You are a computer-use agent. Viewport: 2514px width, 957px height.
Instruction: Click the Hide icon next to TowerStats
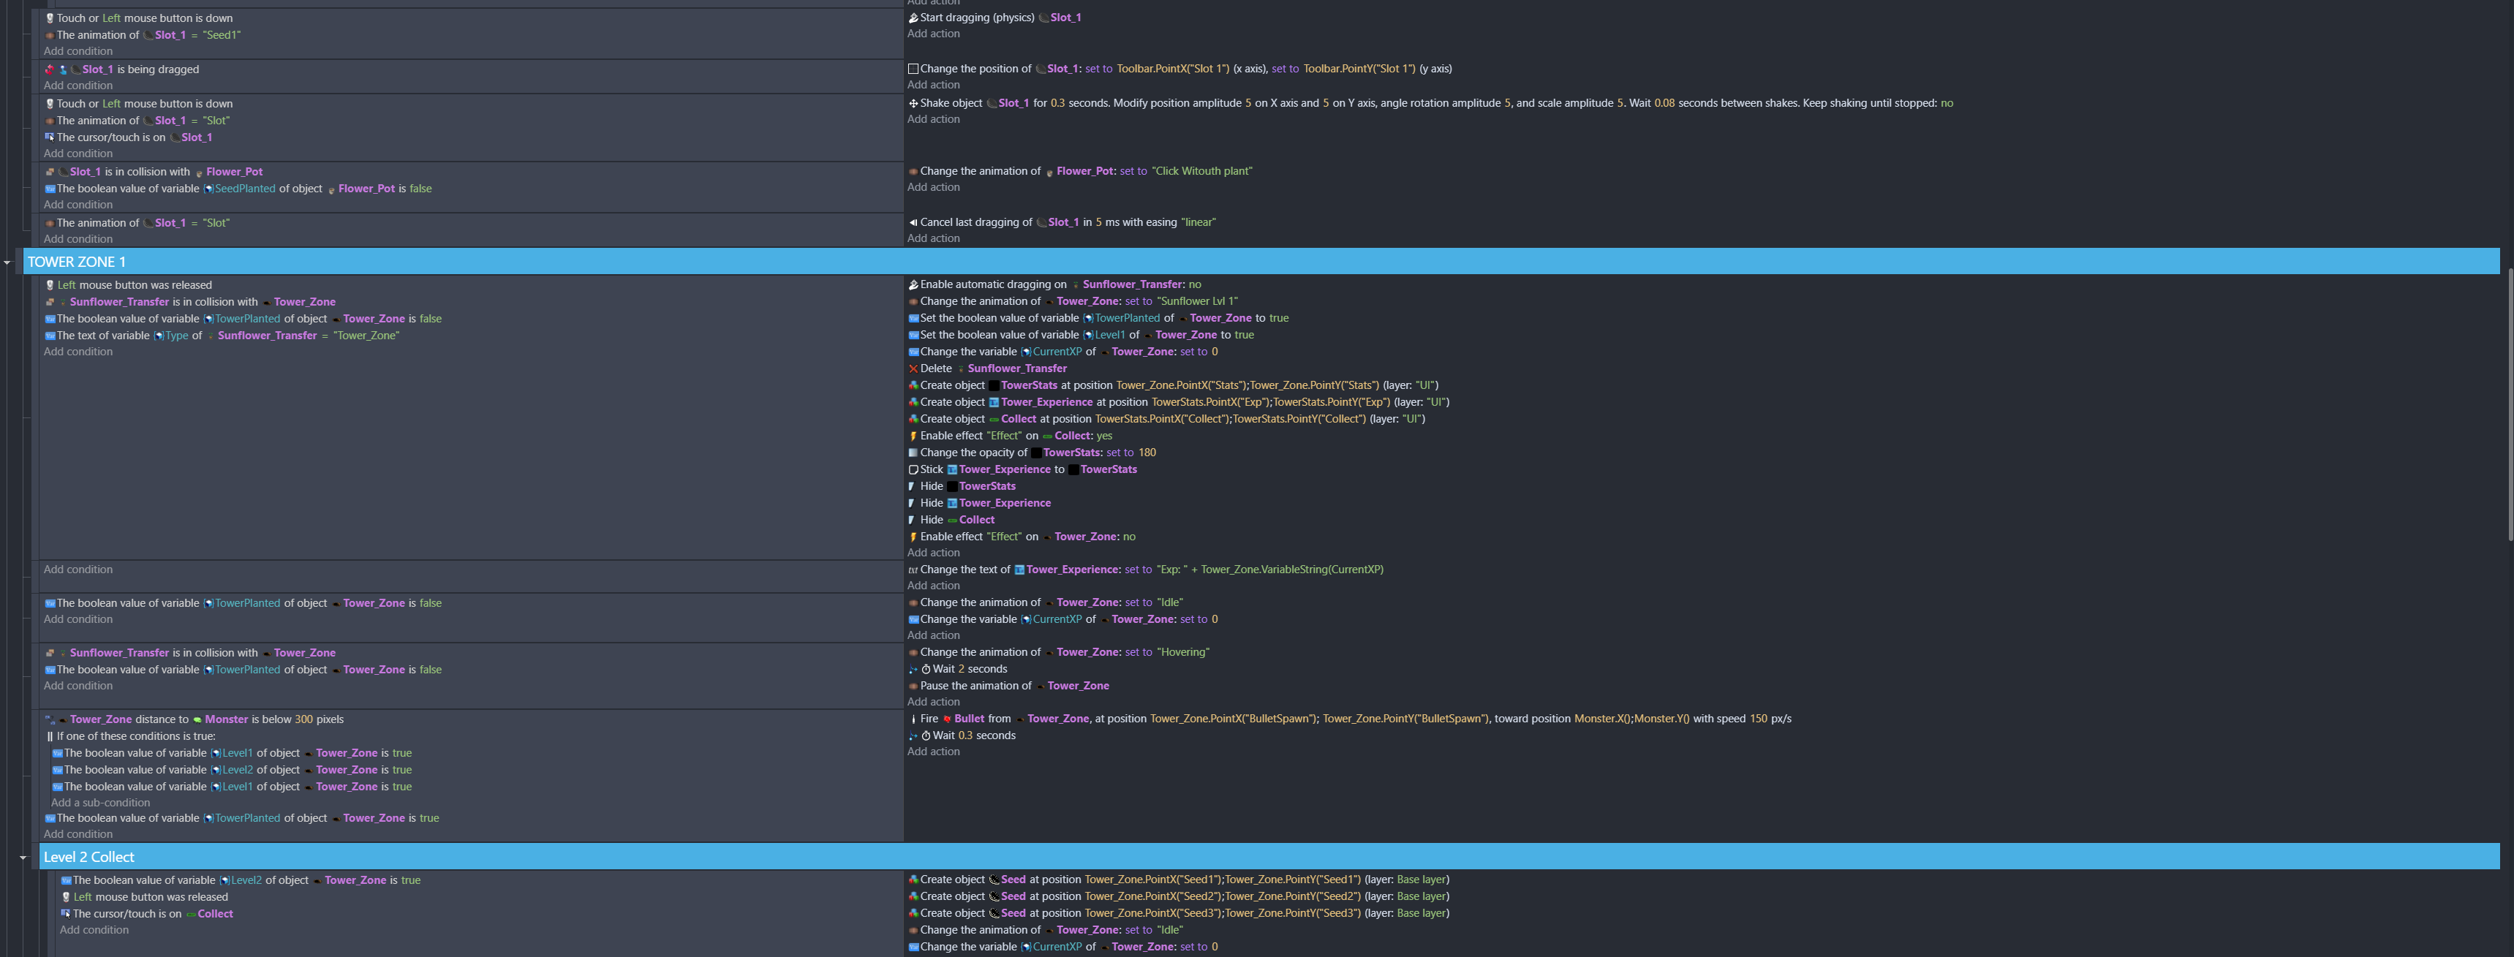click(913, 486)
